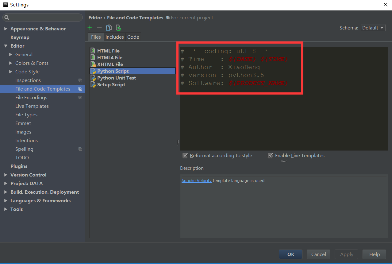The width and height of the screenshot is (392, 264).
Task: Toggle Reformat according to style checkbox
Action: click(x=185, y=155)
